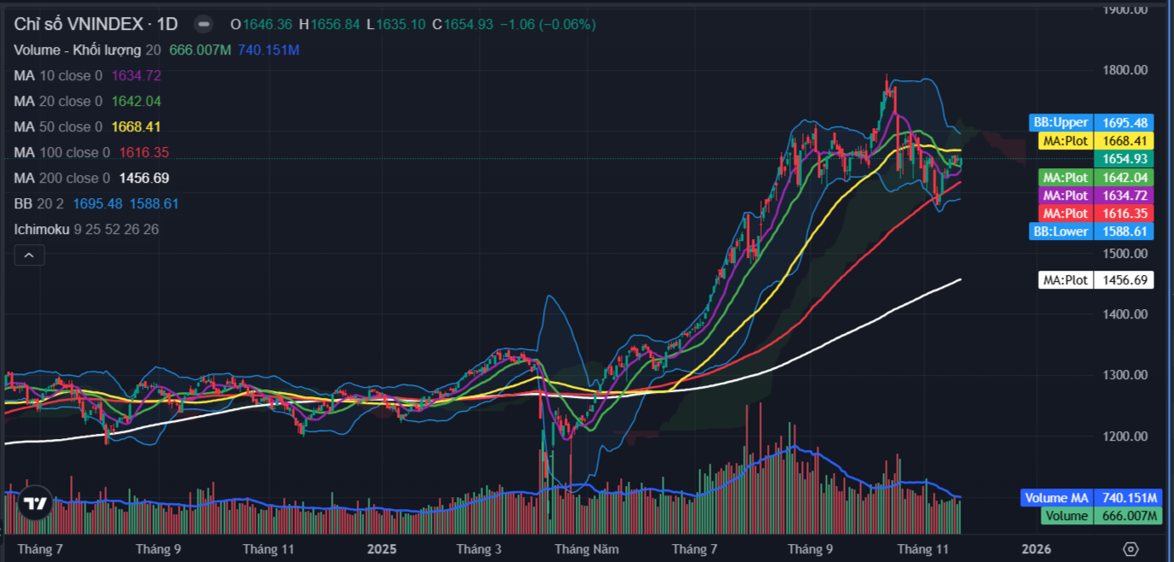Click the MA 10 close indicator legend
This screenshot has height=562, width=1174.
(57, 75)
